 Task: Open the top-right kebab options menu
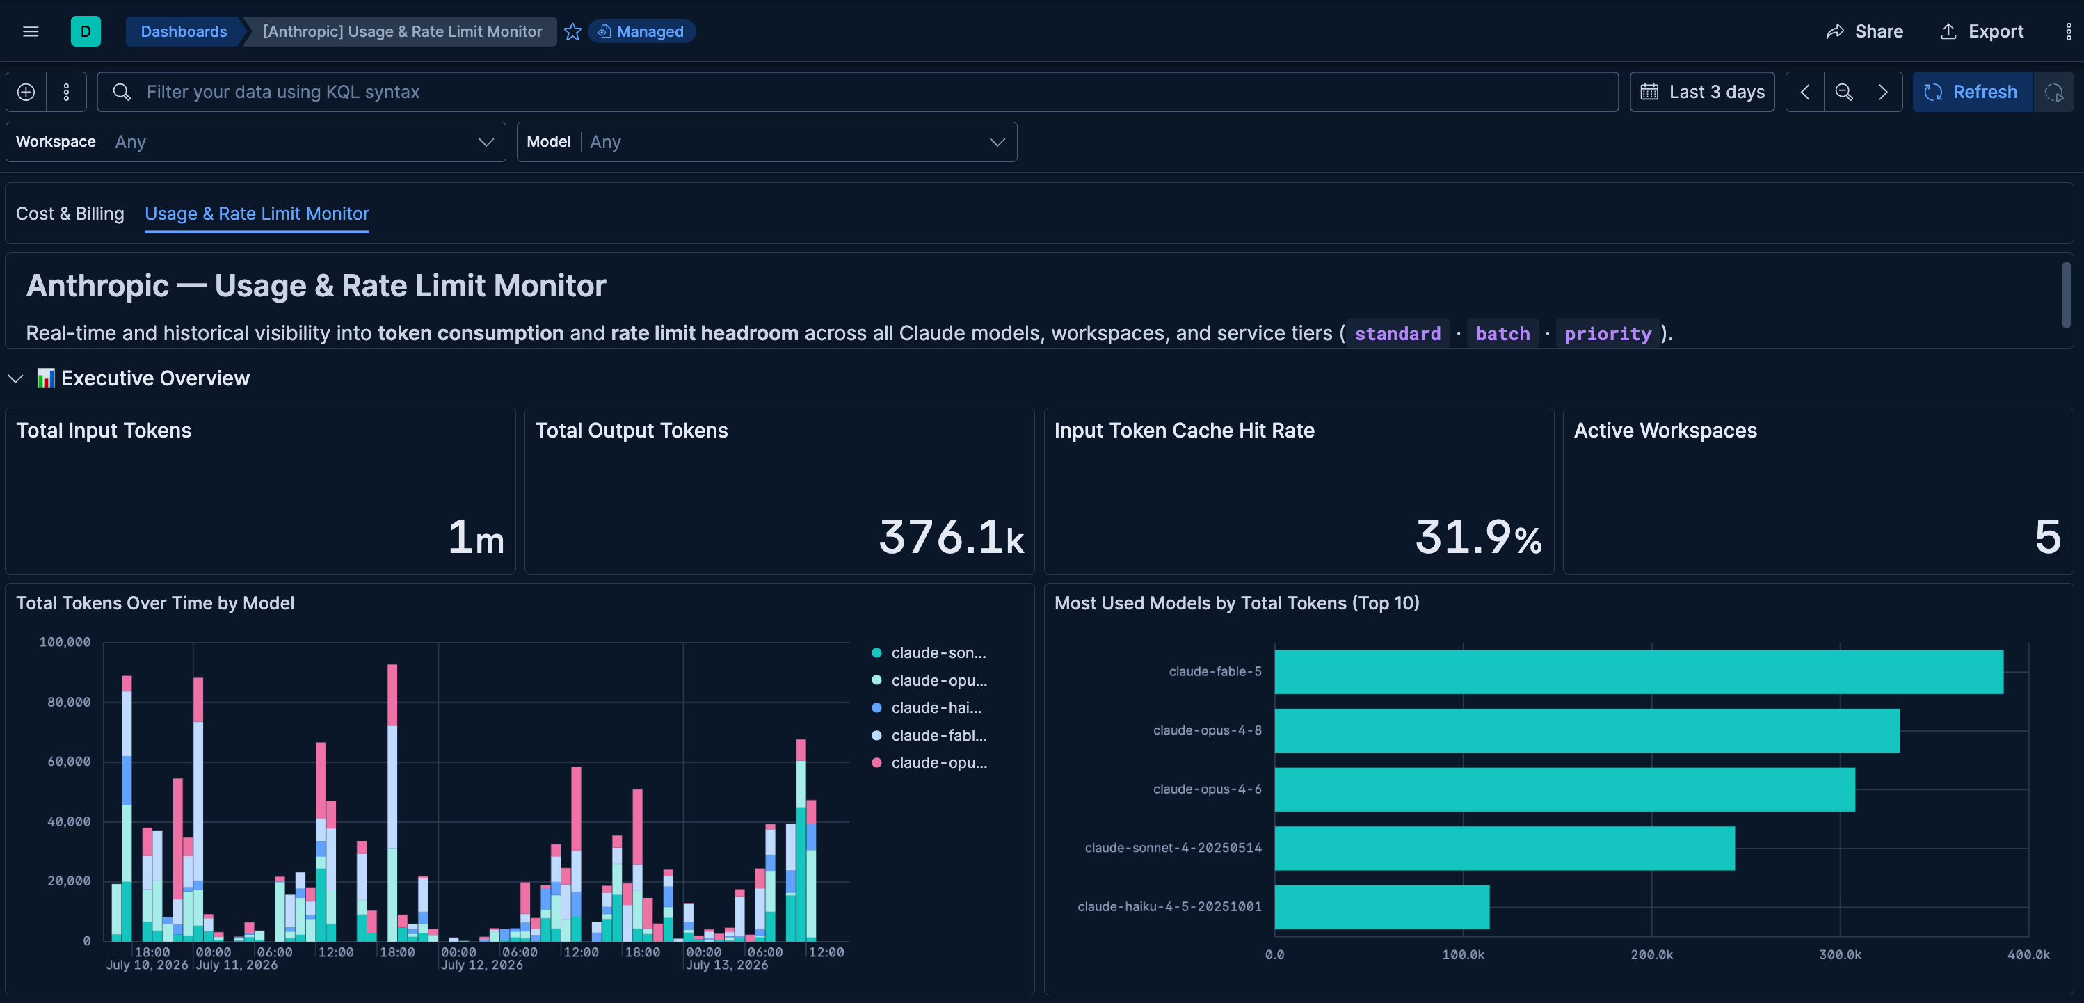click(2069, 31)
